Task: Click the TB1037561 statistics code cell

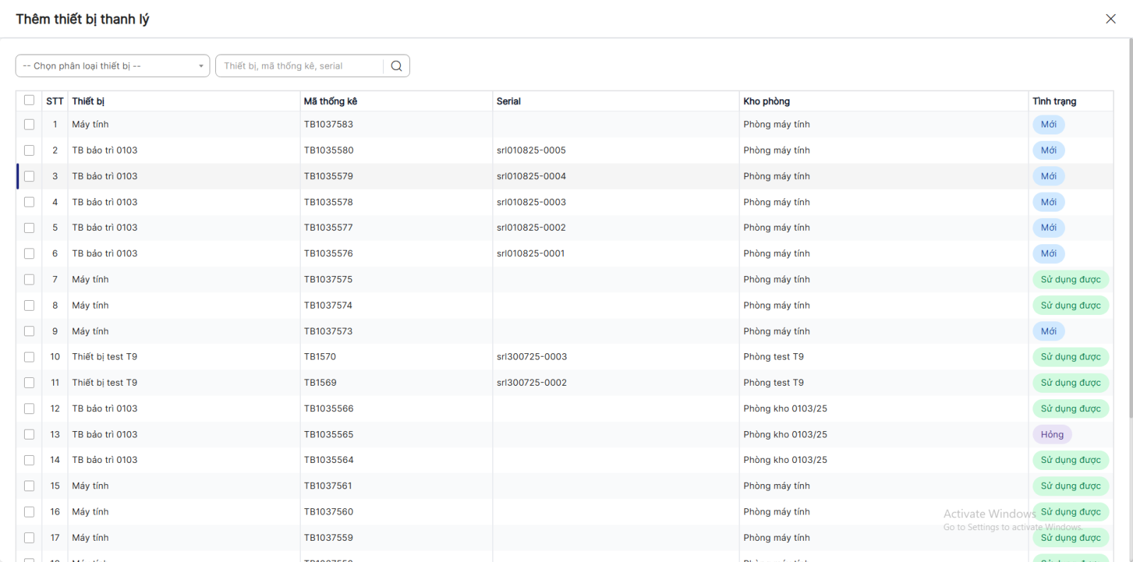Action: tap(328, 486)
